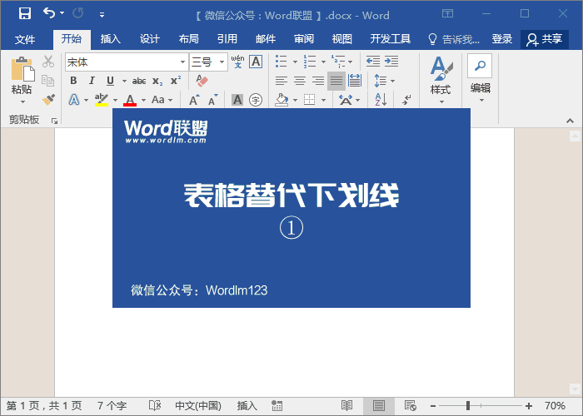Customize the Quick Access Toolbar
Screen dimensions: 583x416
point(102,15)
